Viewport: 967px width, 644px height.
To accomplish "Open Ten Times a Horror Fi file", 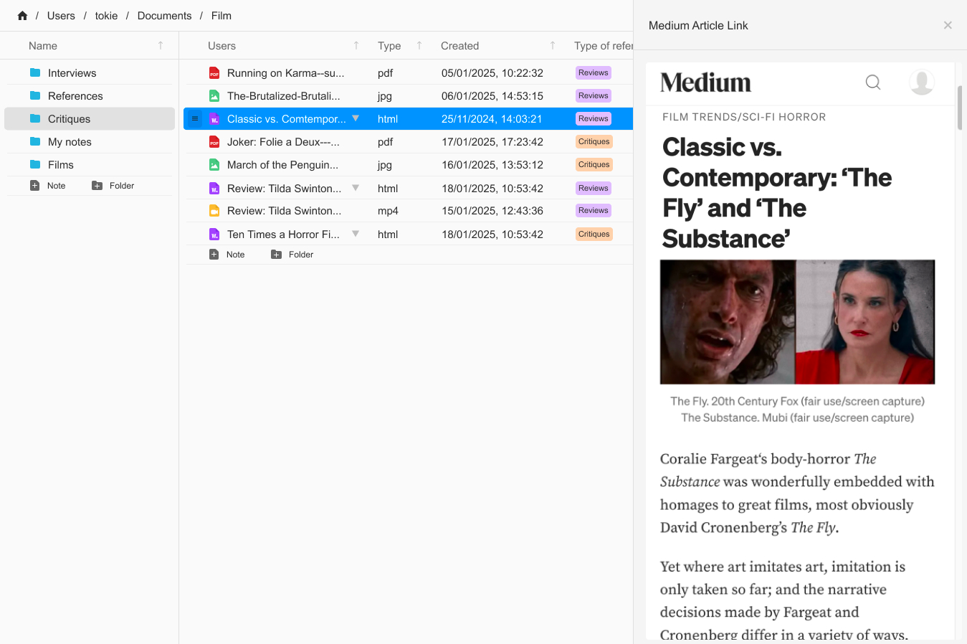I will point(283,235).
